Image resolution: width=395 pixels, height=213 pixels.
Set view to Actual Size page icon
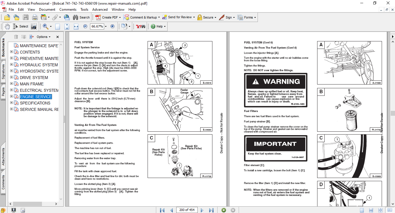point(58,26)
